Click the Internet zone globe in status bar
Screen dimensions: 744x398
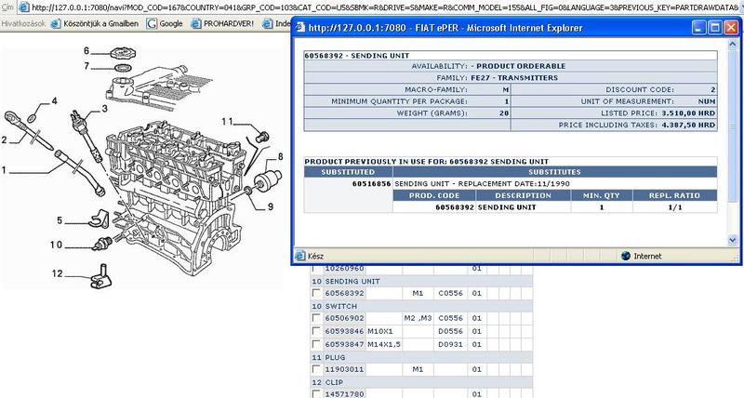coord(626,256)
